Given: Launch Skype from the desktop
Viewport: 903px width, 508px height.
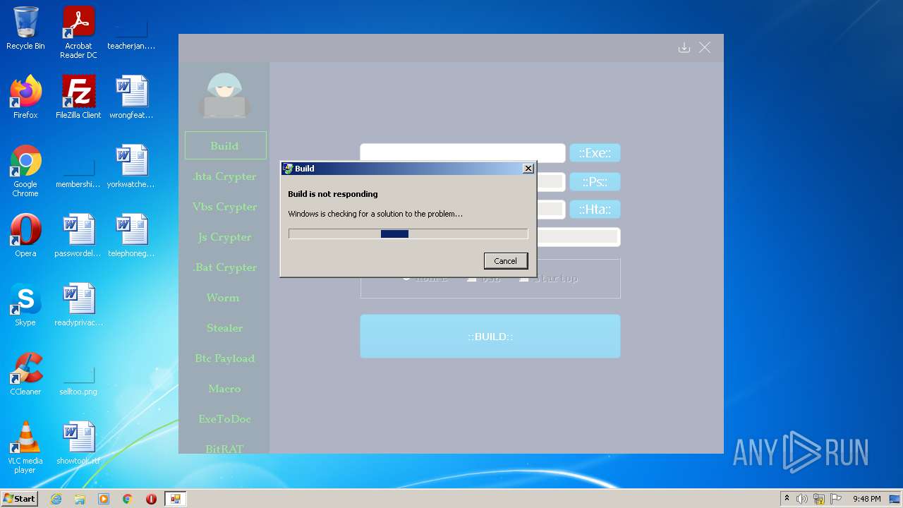Looking at the screenshot, I should [25, 305].
